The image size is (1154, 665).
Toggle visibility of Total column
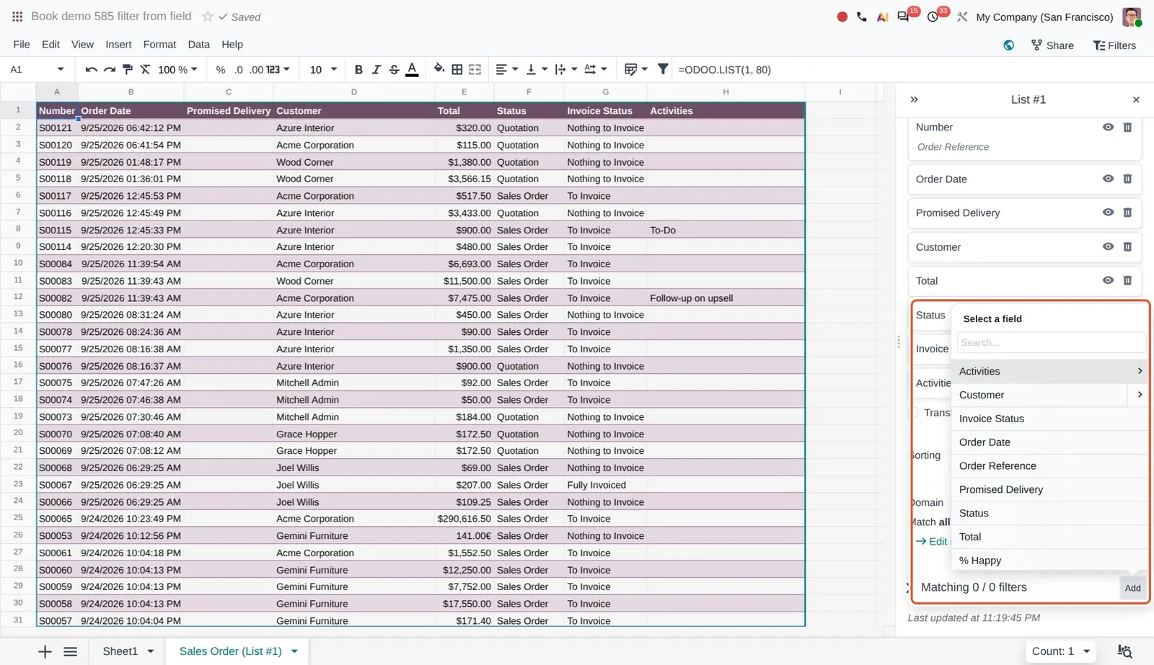1108,280
